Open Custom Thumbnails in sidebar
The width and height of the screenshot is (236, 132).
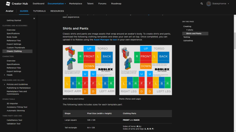click(16, 47)
